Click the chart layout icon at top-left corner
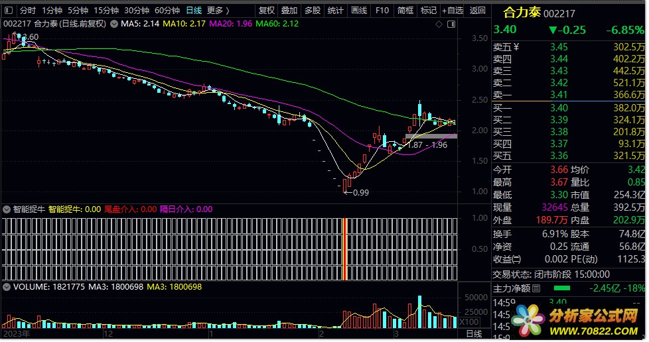The height and width of the screenshot is (342, 649). tap(7, 11)
